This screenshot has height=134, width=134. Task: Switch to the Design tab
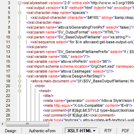[x=11, y=131]
